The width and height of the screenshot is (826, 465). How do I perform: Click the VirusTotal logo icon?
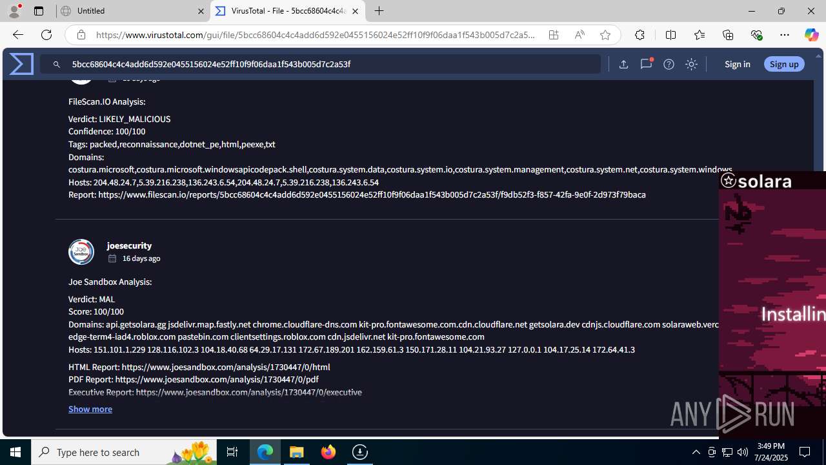21,64
